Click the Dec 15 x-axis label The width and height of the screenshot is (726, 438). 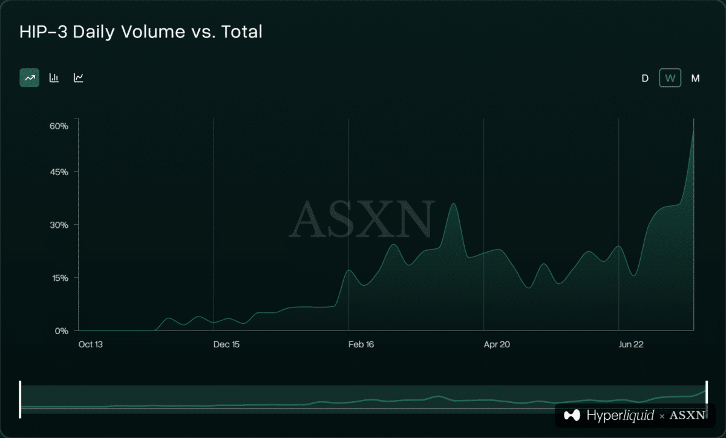227,345
